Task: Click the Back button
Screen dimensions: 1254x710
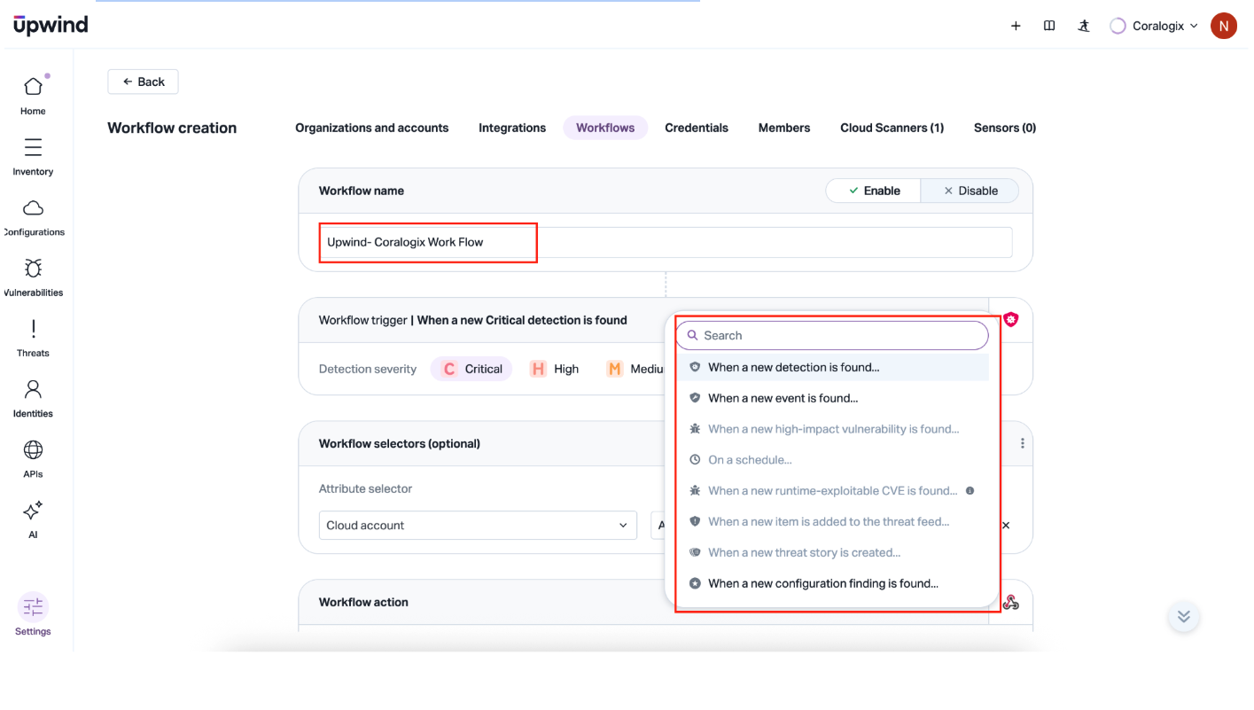Action: [143, 82]
